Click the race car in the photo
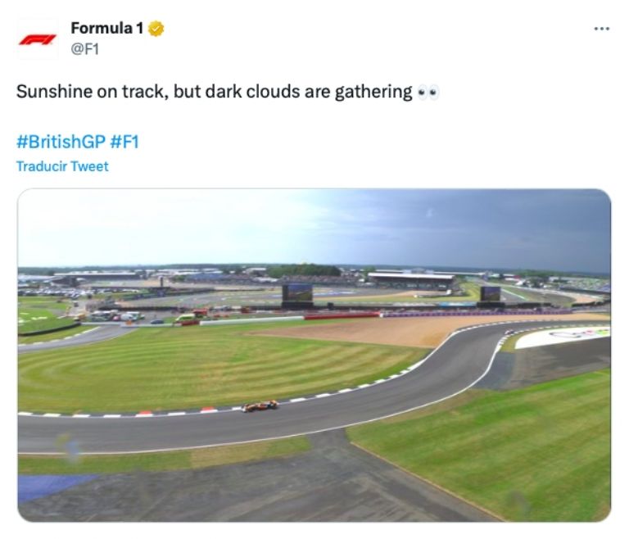 260,405
